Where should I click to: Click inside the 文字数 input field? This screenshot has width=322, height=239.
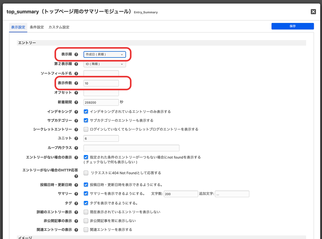tap(181, 193)
